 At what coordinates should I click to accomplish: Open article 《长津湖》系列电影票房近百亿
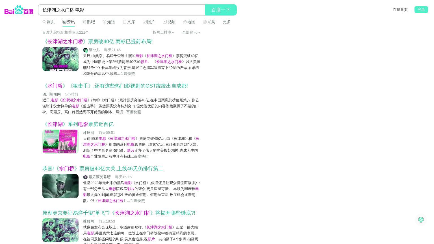click(x=78, y=124)
